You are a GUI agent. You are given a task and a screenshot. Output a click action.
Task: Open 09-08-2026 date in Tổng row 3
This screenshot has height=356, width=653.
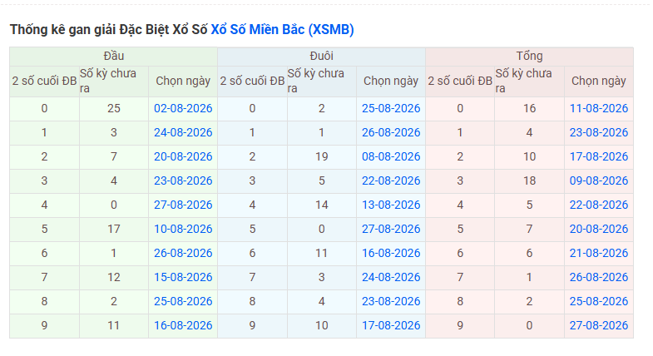tap(598, 180)
